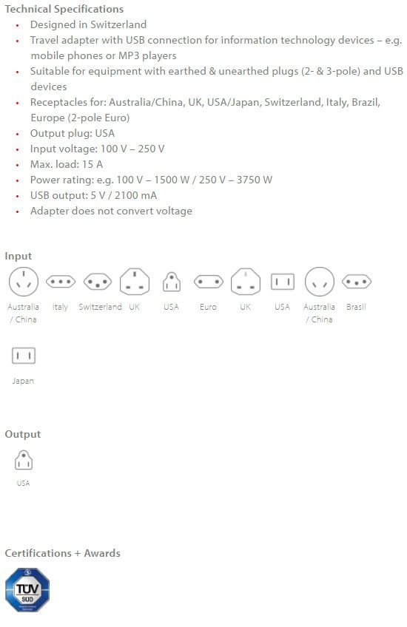Click the grounded USA input plug icon
The width and height of the screenshot is (407, 627).
coord(171,282)
